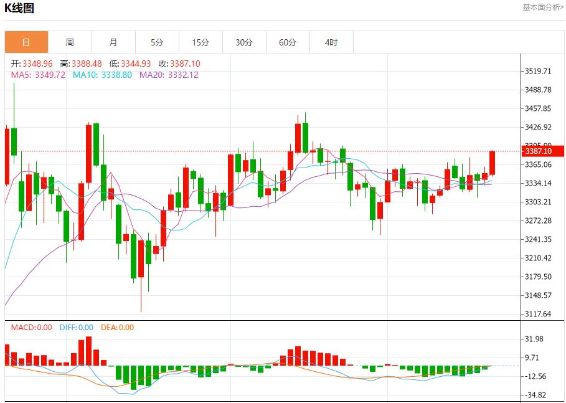The height and width of the screenshot is (403, 566).
Task: Choose the 60分 interval tab
Action: click(x=288, y=42)
